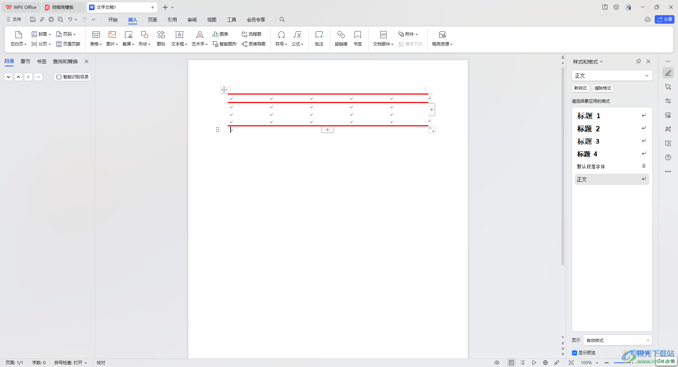Switch to the 开始 ribbon tab
The image size is (678, 367).
point(113,20)
